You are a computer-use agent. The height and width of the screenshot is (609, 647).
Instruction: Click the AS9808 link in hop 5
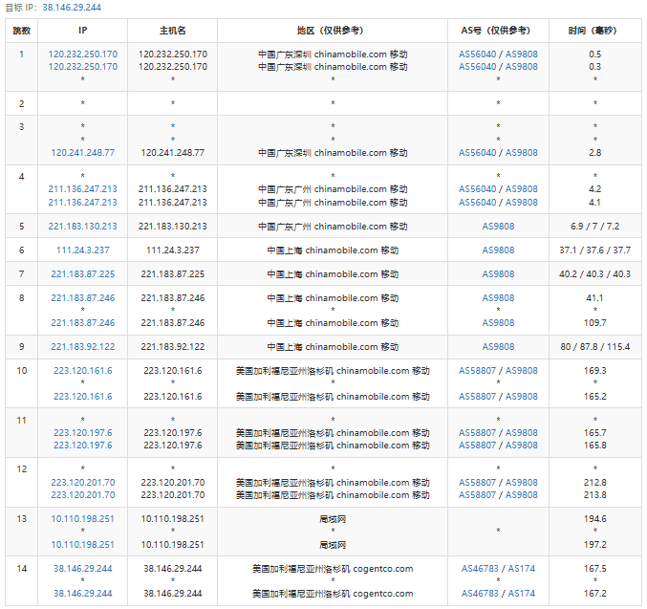point(498,227)
